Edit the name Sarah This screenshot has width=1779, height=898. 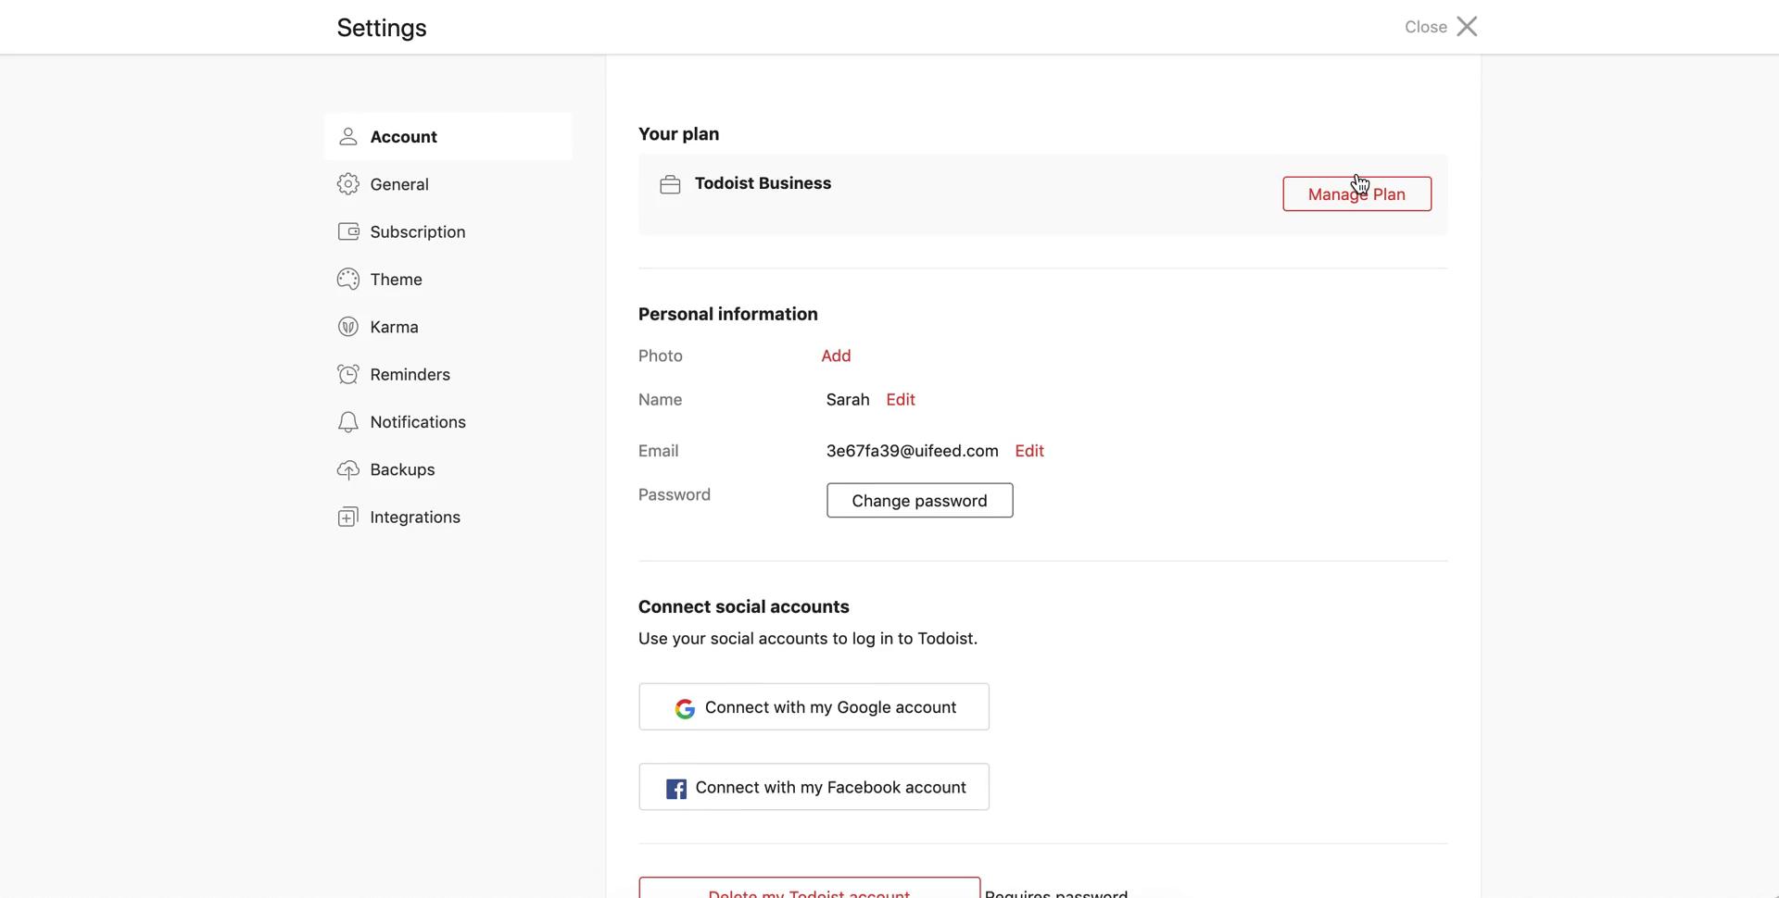[901, 400]
